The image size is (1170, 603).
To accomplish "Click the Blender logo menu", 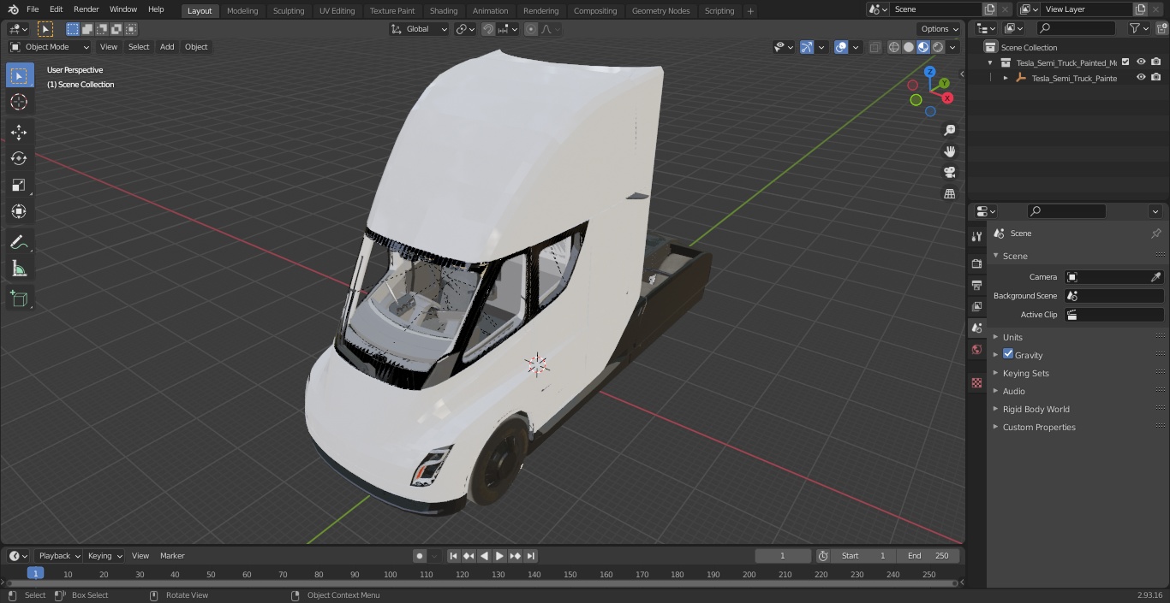I will point(12,9).
